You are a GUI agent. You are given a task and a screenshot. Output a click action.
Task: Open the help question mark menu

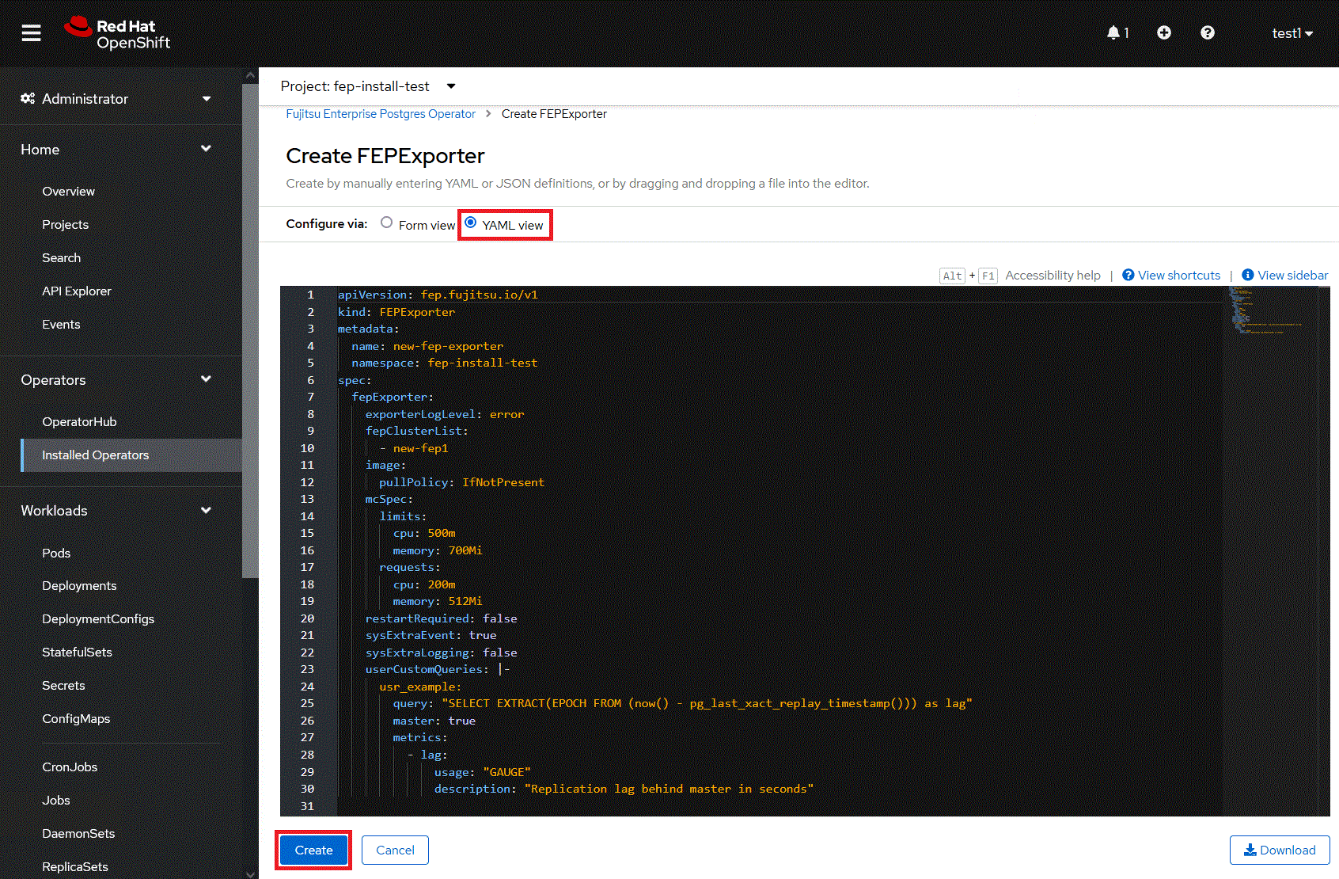coord(1207,33)
